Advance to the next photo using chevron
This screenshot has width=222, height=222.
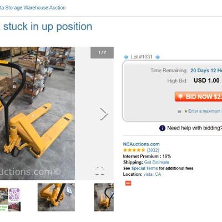(x=104, y=114)
